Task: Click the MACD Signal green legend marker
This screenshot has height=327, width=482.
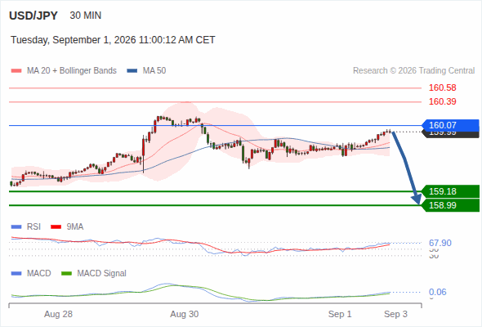Action: coord(66,274)
